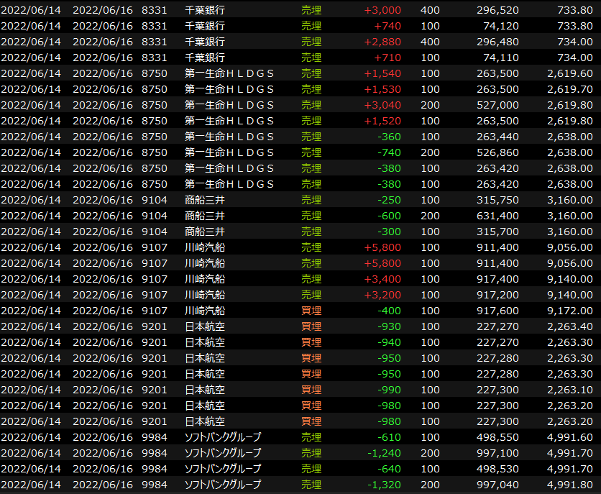Select the -930 loss for 日本航空

coord(388,326)
